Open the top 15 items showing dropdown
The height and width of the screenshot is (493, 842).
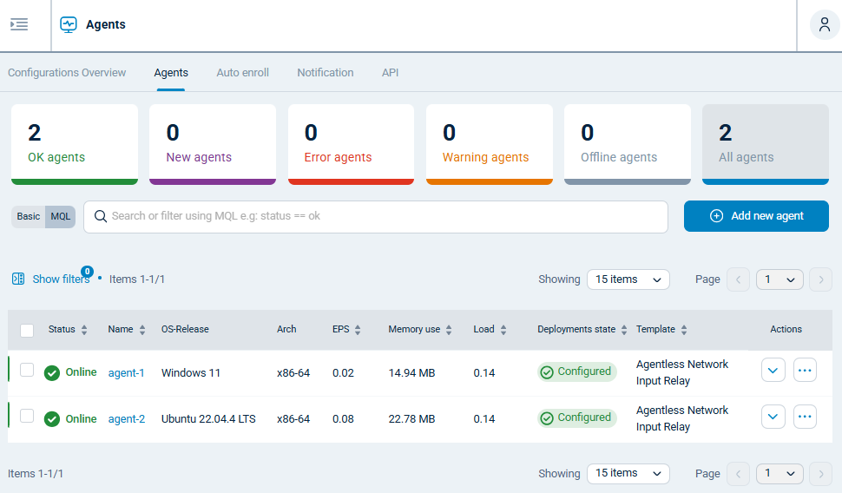click(628, 279)
